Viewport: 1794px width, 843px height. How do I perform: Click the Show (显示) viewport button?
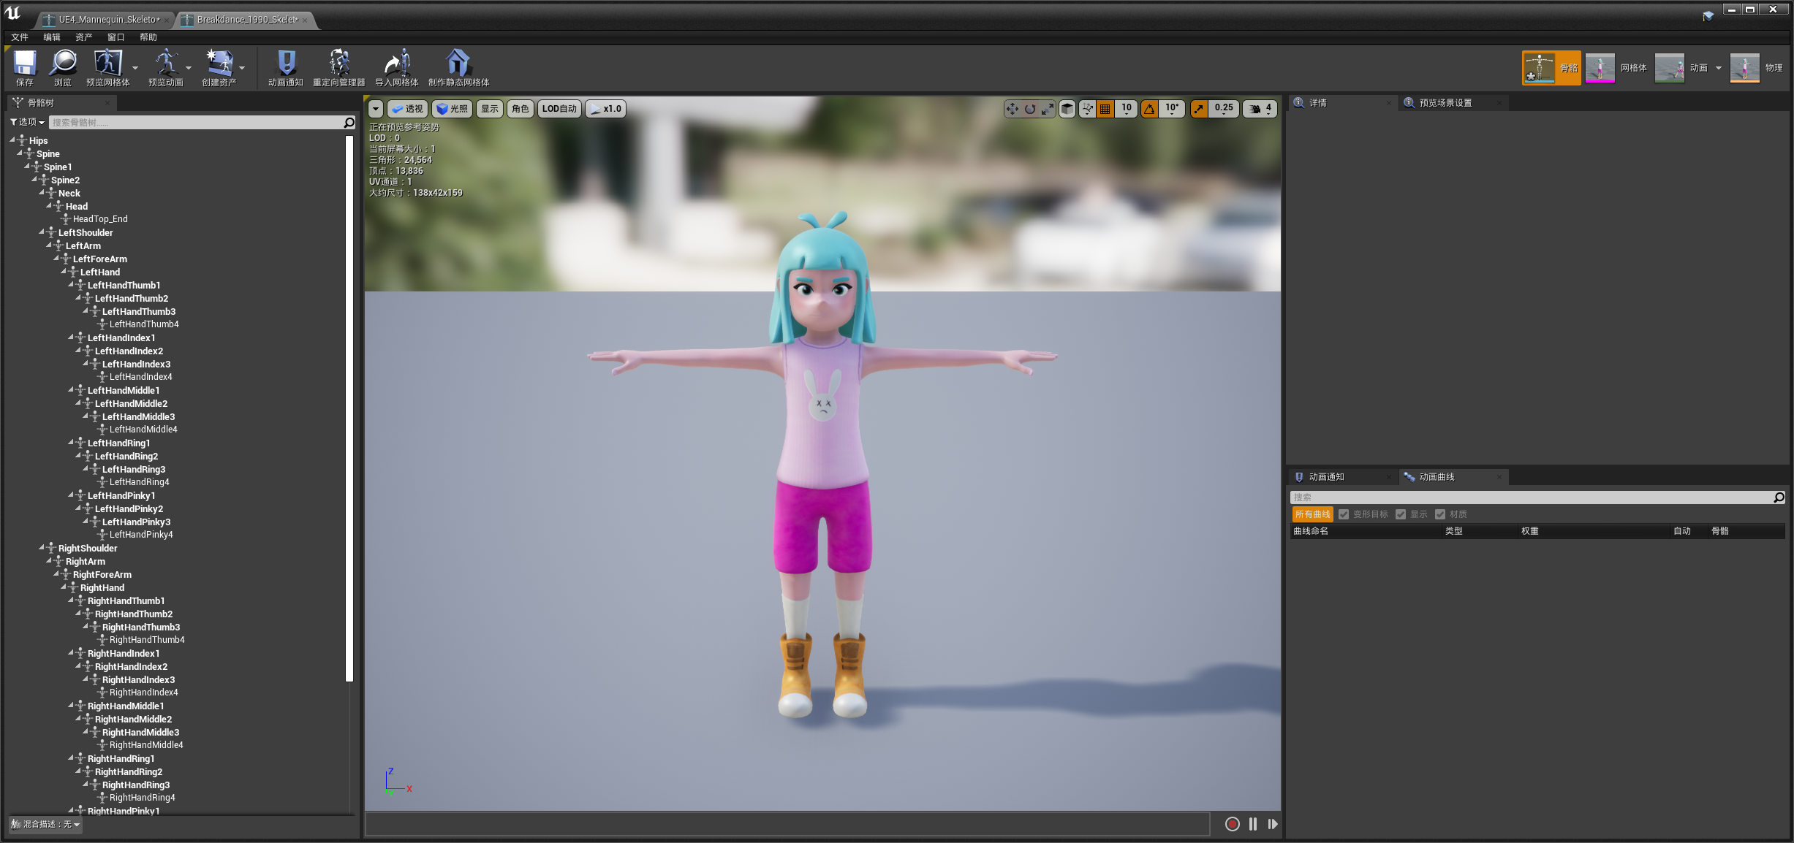(489, 109)
